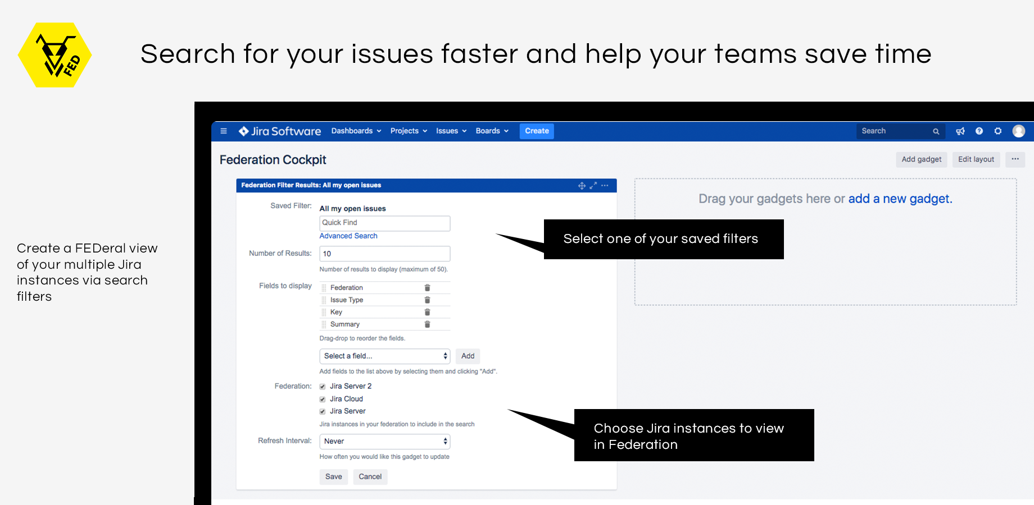Click the Jira Software logo
The height and width of the screenshot is (505, 1034).
(x=280, y=131)
